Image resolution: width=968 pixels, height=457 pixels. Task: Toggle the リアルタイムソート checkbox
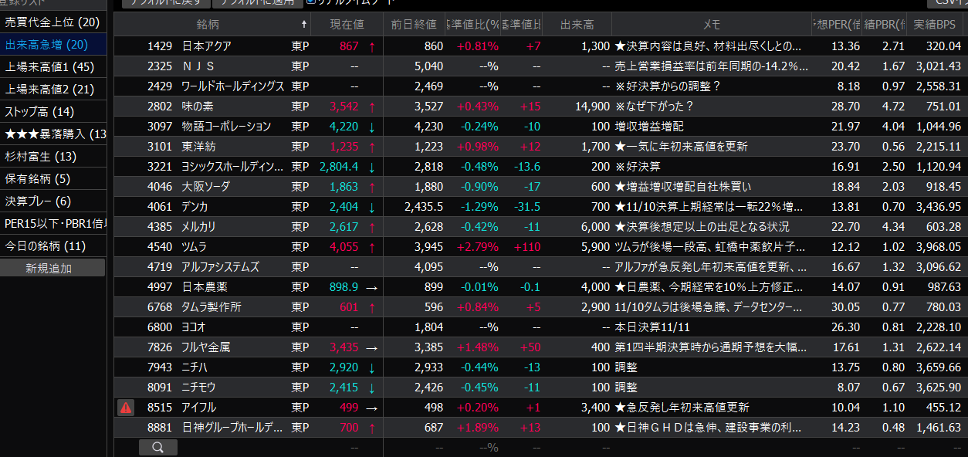(310, 2)
